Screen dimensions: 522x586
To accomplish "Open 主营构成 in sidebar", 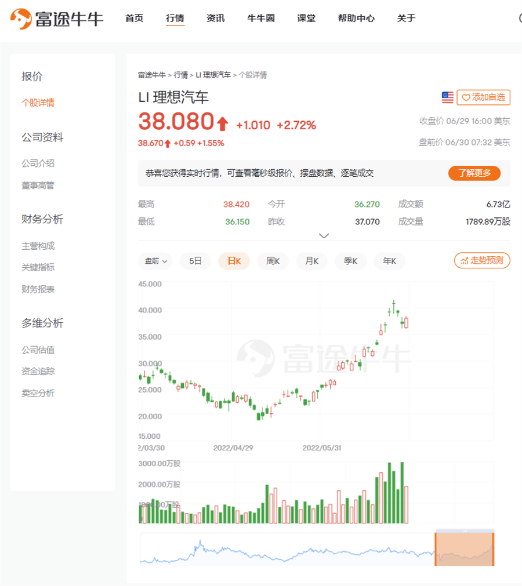I will (x=38, y=246).
